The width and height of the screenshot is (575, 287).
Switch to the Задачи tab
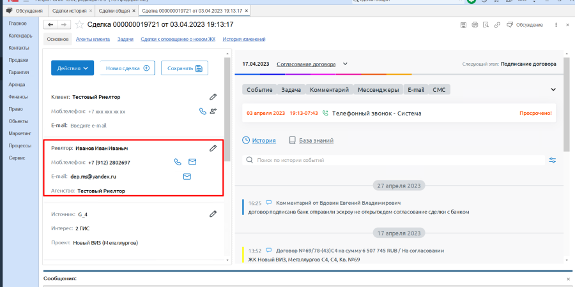point(125,40)
